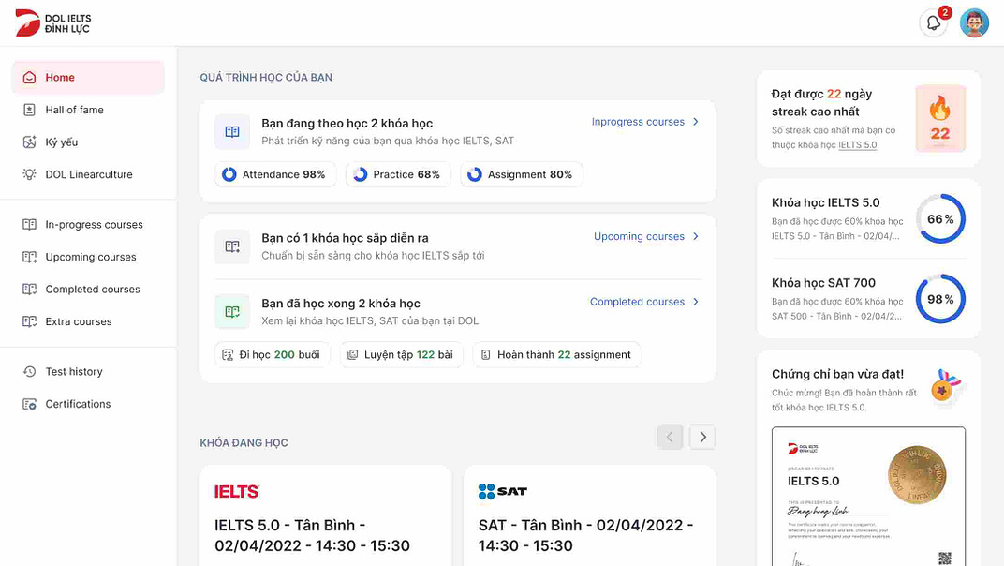This screenshot has height=566, width=1004.
Task: Go to previous slide in Khóa đang học
Action: click(670, 437)
